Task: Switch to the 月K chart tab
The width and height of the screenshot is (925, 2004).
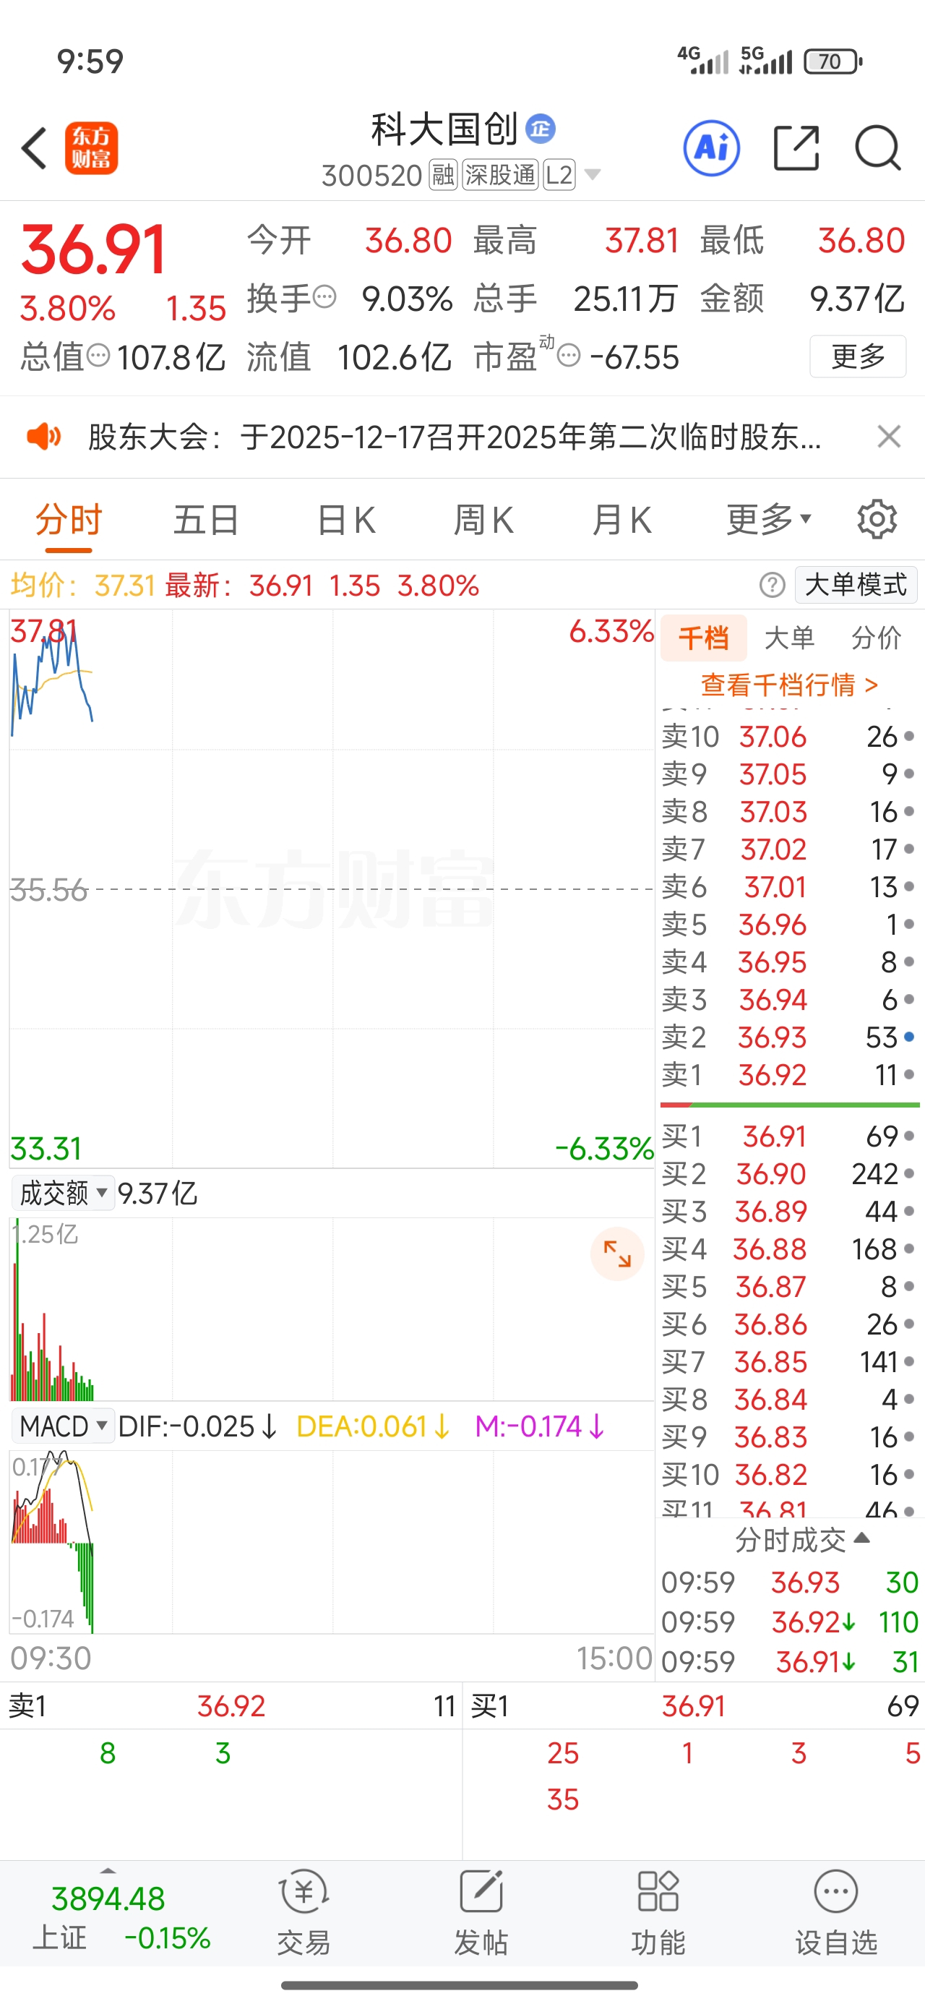Action: (621, 520)
